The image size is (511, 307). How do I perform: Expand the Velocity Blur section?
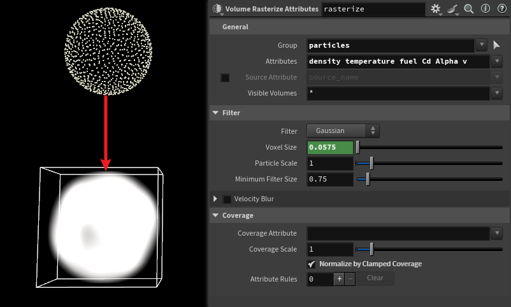215,199
